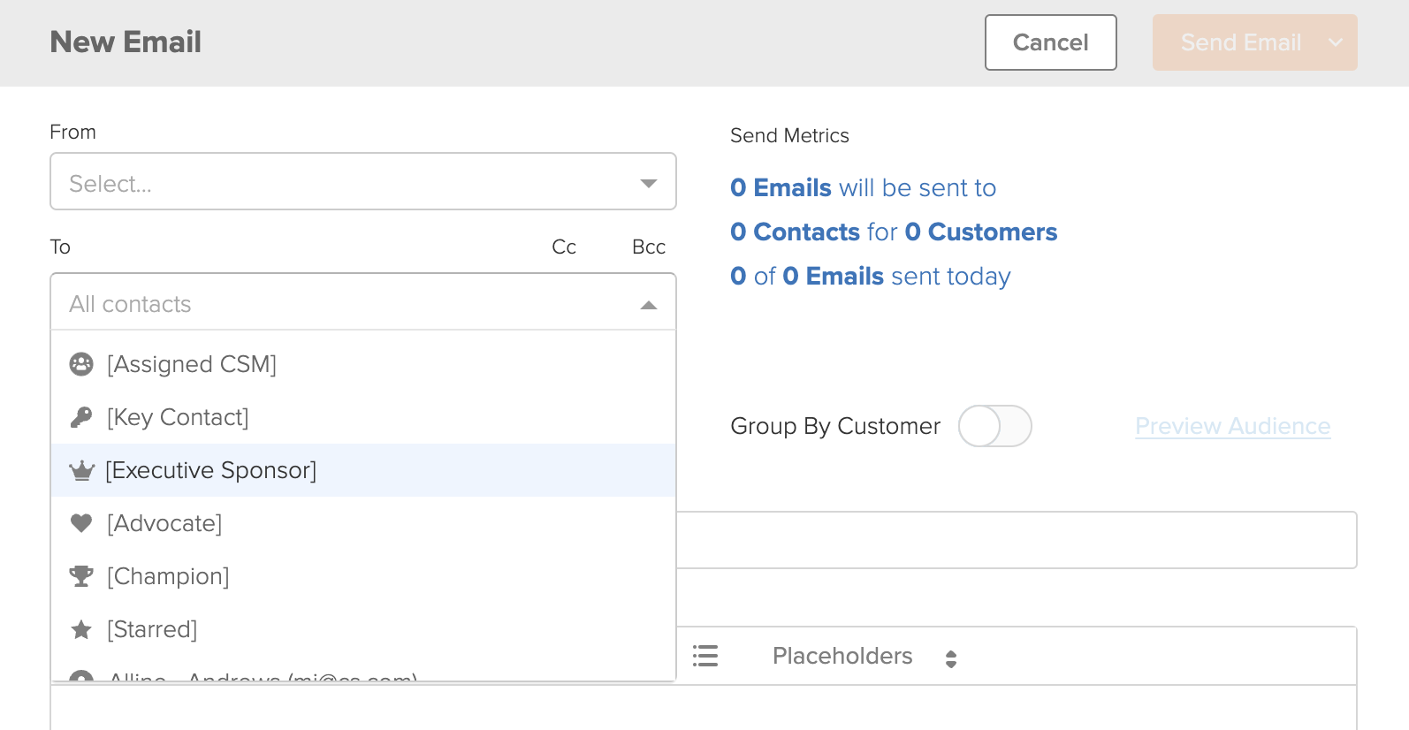Click the '0 Contacts for 0 Customers' metric
Screen dimensions: 1409x730
894,232
